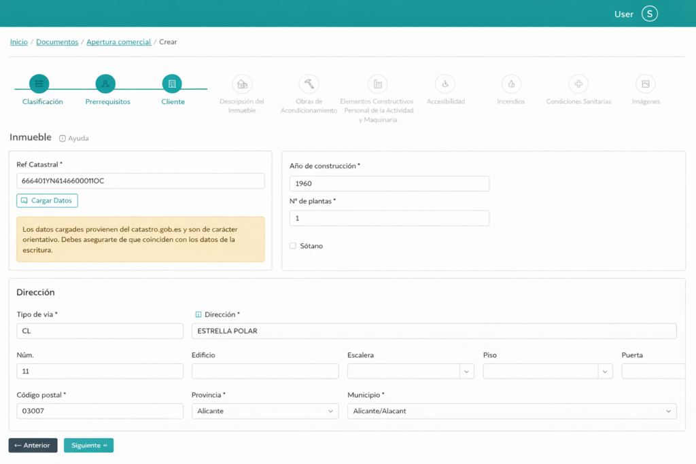Open the Condiciones Sanitarias step icon
The image size is (696, 464).
(578, 84)
